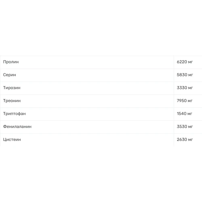Click the Пролин row label

coord(11,62)
